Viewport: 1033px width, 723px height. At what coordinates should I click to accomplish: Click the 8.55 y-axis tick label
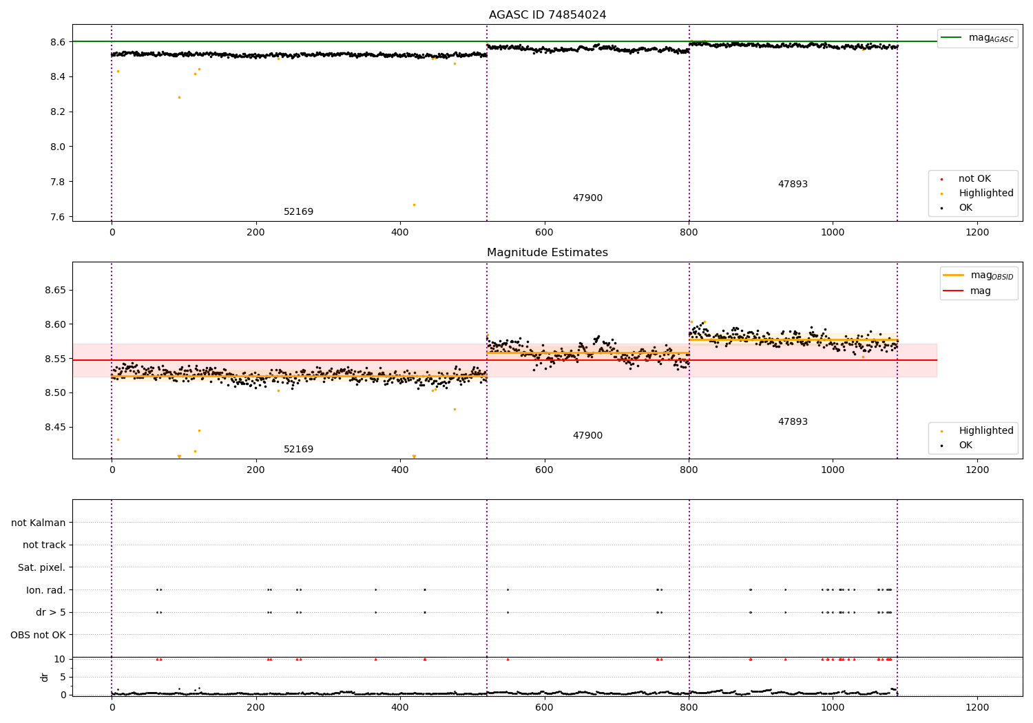[x=55, y=359]
